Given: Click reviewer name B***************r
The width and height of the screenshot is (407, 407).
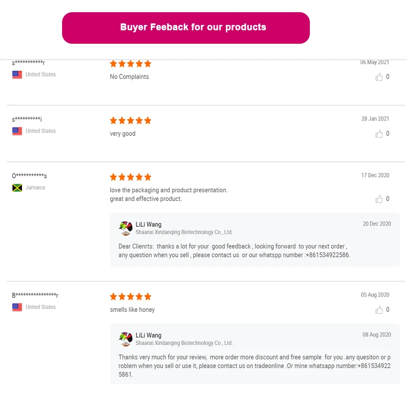Looking at the screenshot, I should pyautogui.click(x=35, y=296).
